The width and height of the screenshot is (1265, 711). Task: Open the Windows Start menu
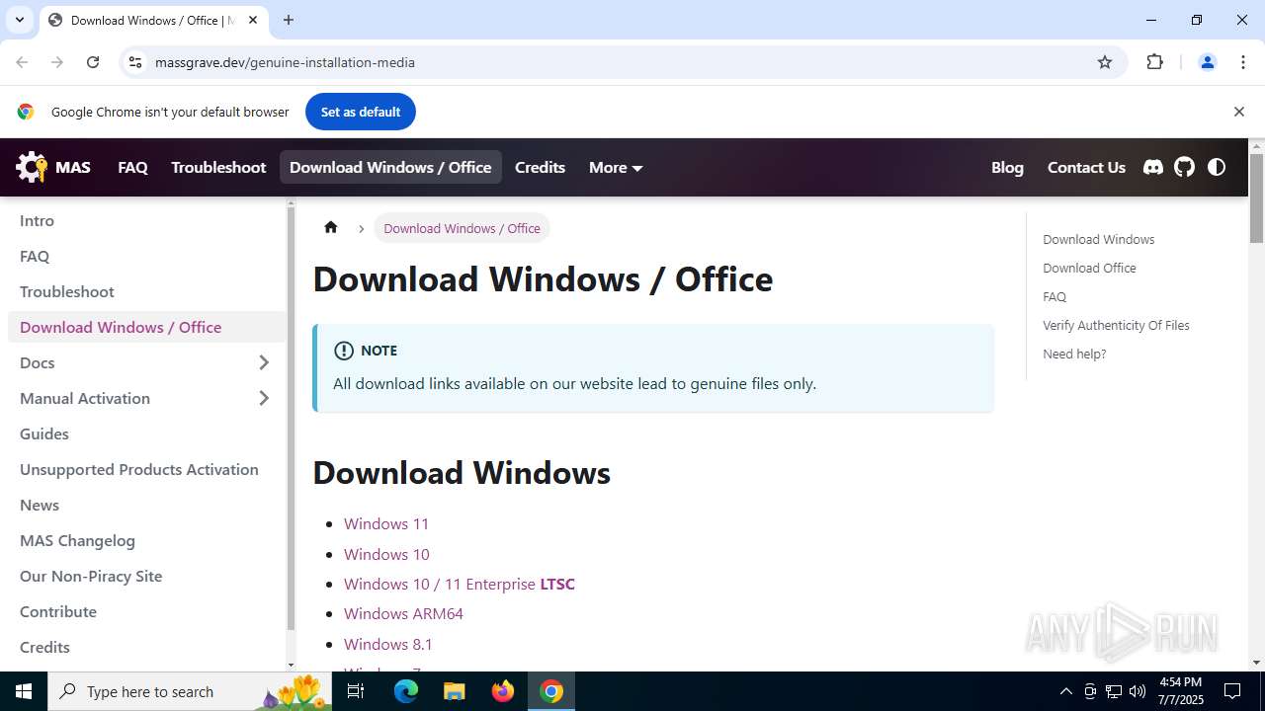click(24, 691)
